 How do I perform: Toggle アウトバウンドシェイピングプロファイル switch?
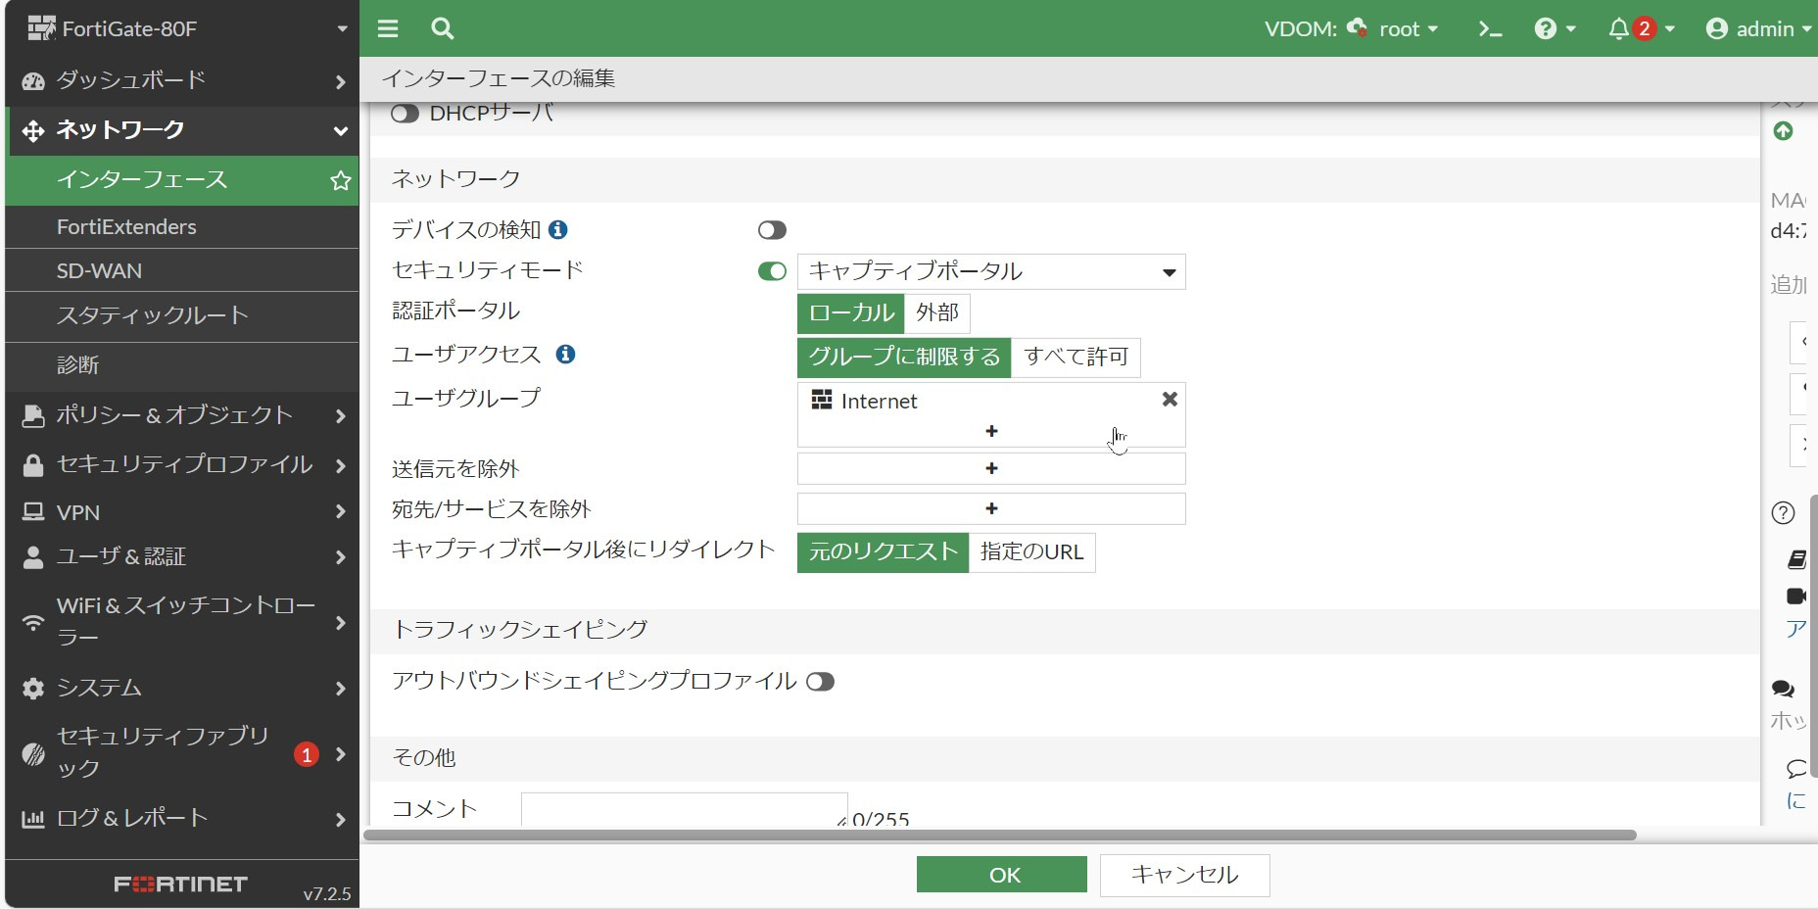point(820,682)
